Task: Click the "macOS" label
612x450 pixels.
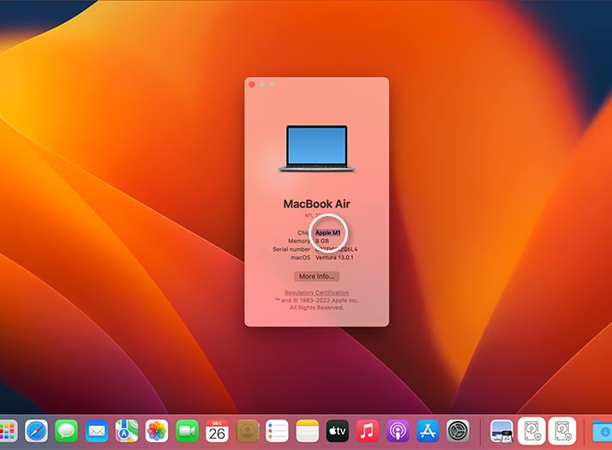Action: click(x=300, y=258)
